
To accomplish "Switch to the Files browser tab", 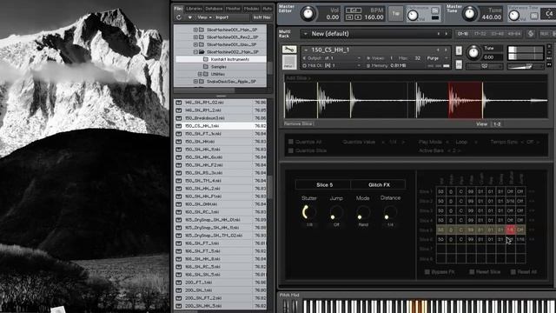I will pos(178,9).
